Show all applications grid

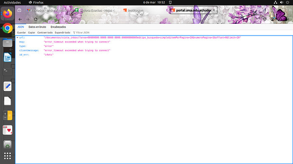pyautogui.click(x=8, y=156)
